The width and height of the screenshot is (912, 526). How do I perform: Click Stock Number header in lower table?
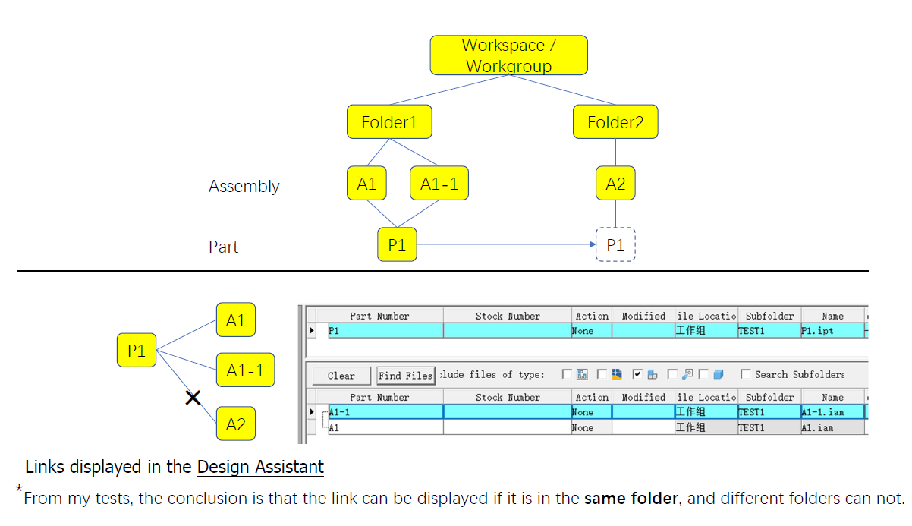click(508, 397)
